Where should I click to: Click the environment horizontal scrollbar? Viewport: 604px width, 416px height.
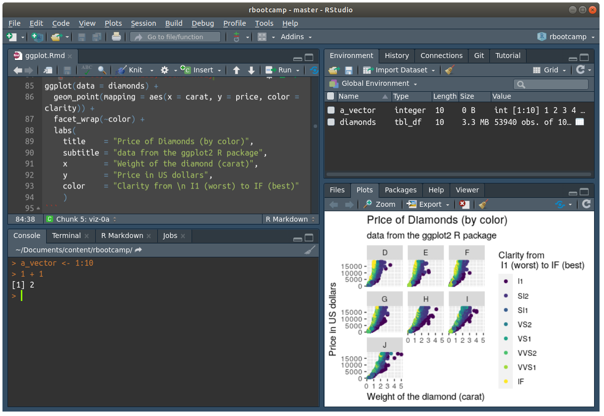[459, 175]
